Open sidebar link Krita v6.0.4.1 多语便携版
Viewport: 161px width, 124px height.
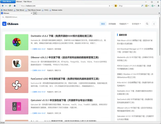pyautogui.click(x=135, y=84)
